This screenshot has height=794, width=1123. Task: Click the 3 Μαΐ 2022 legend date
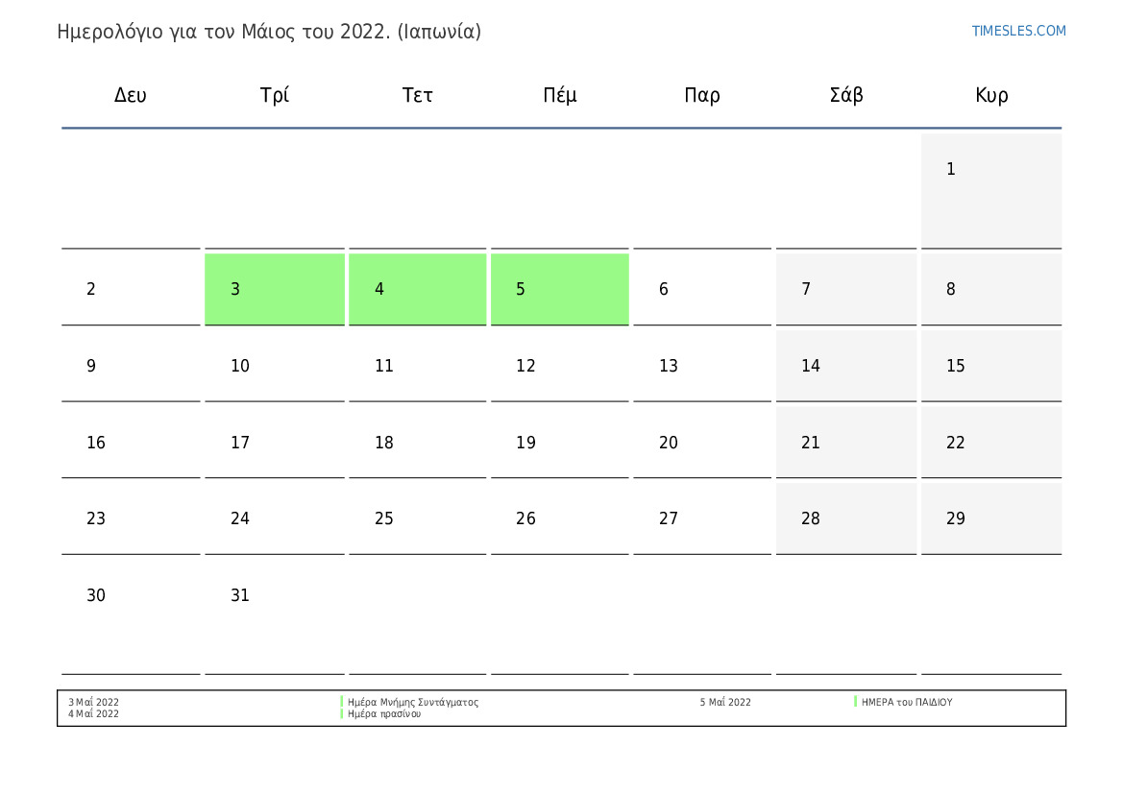(x=94, y=702)
